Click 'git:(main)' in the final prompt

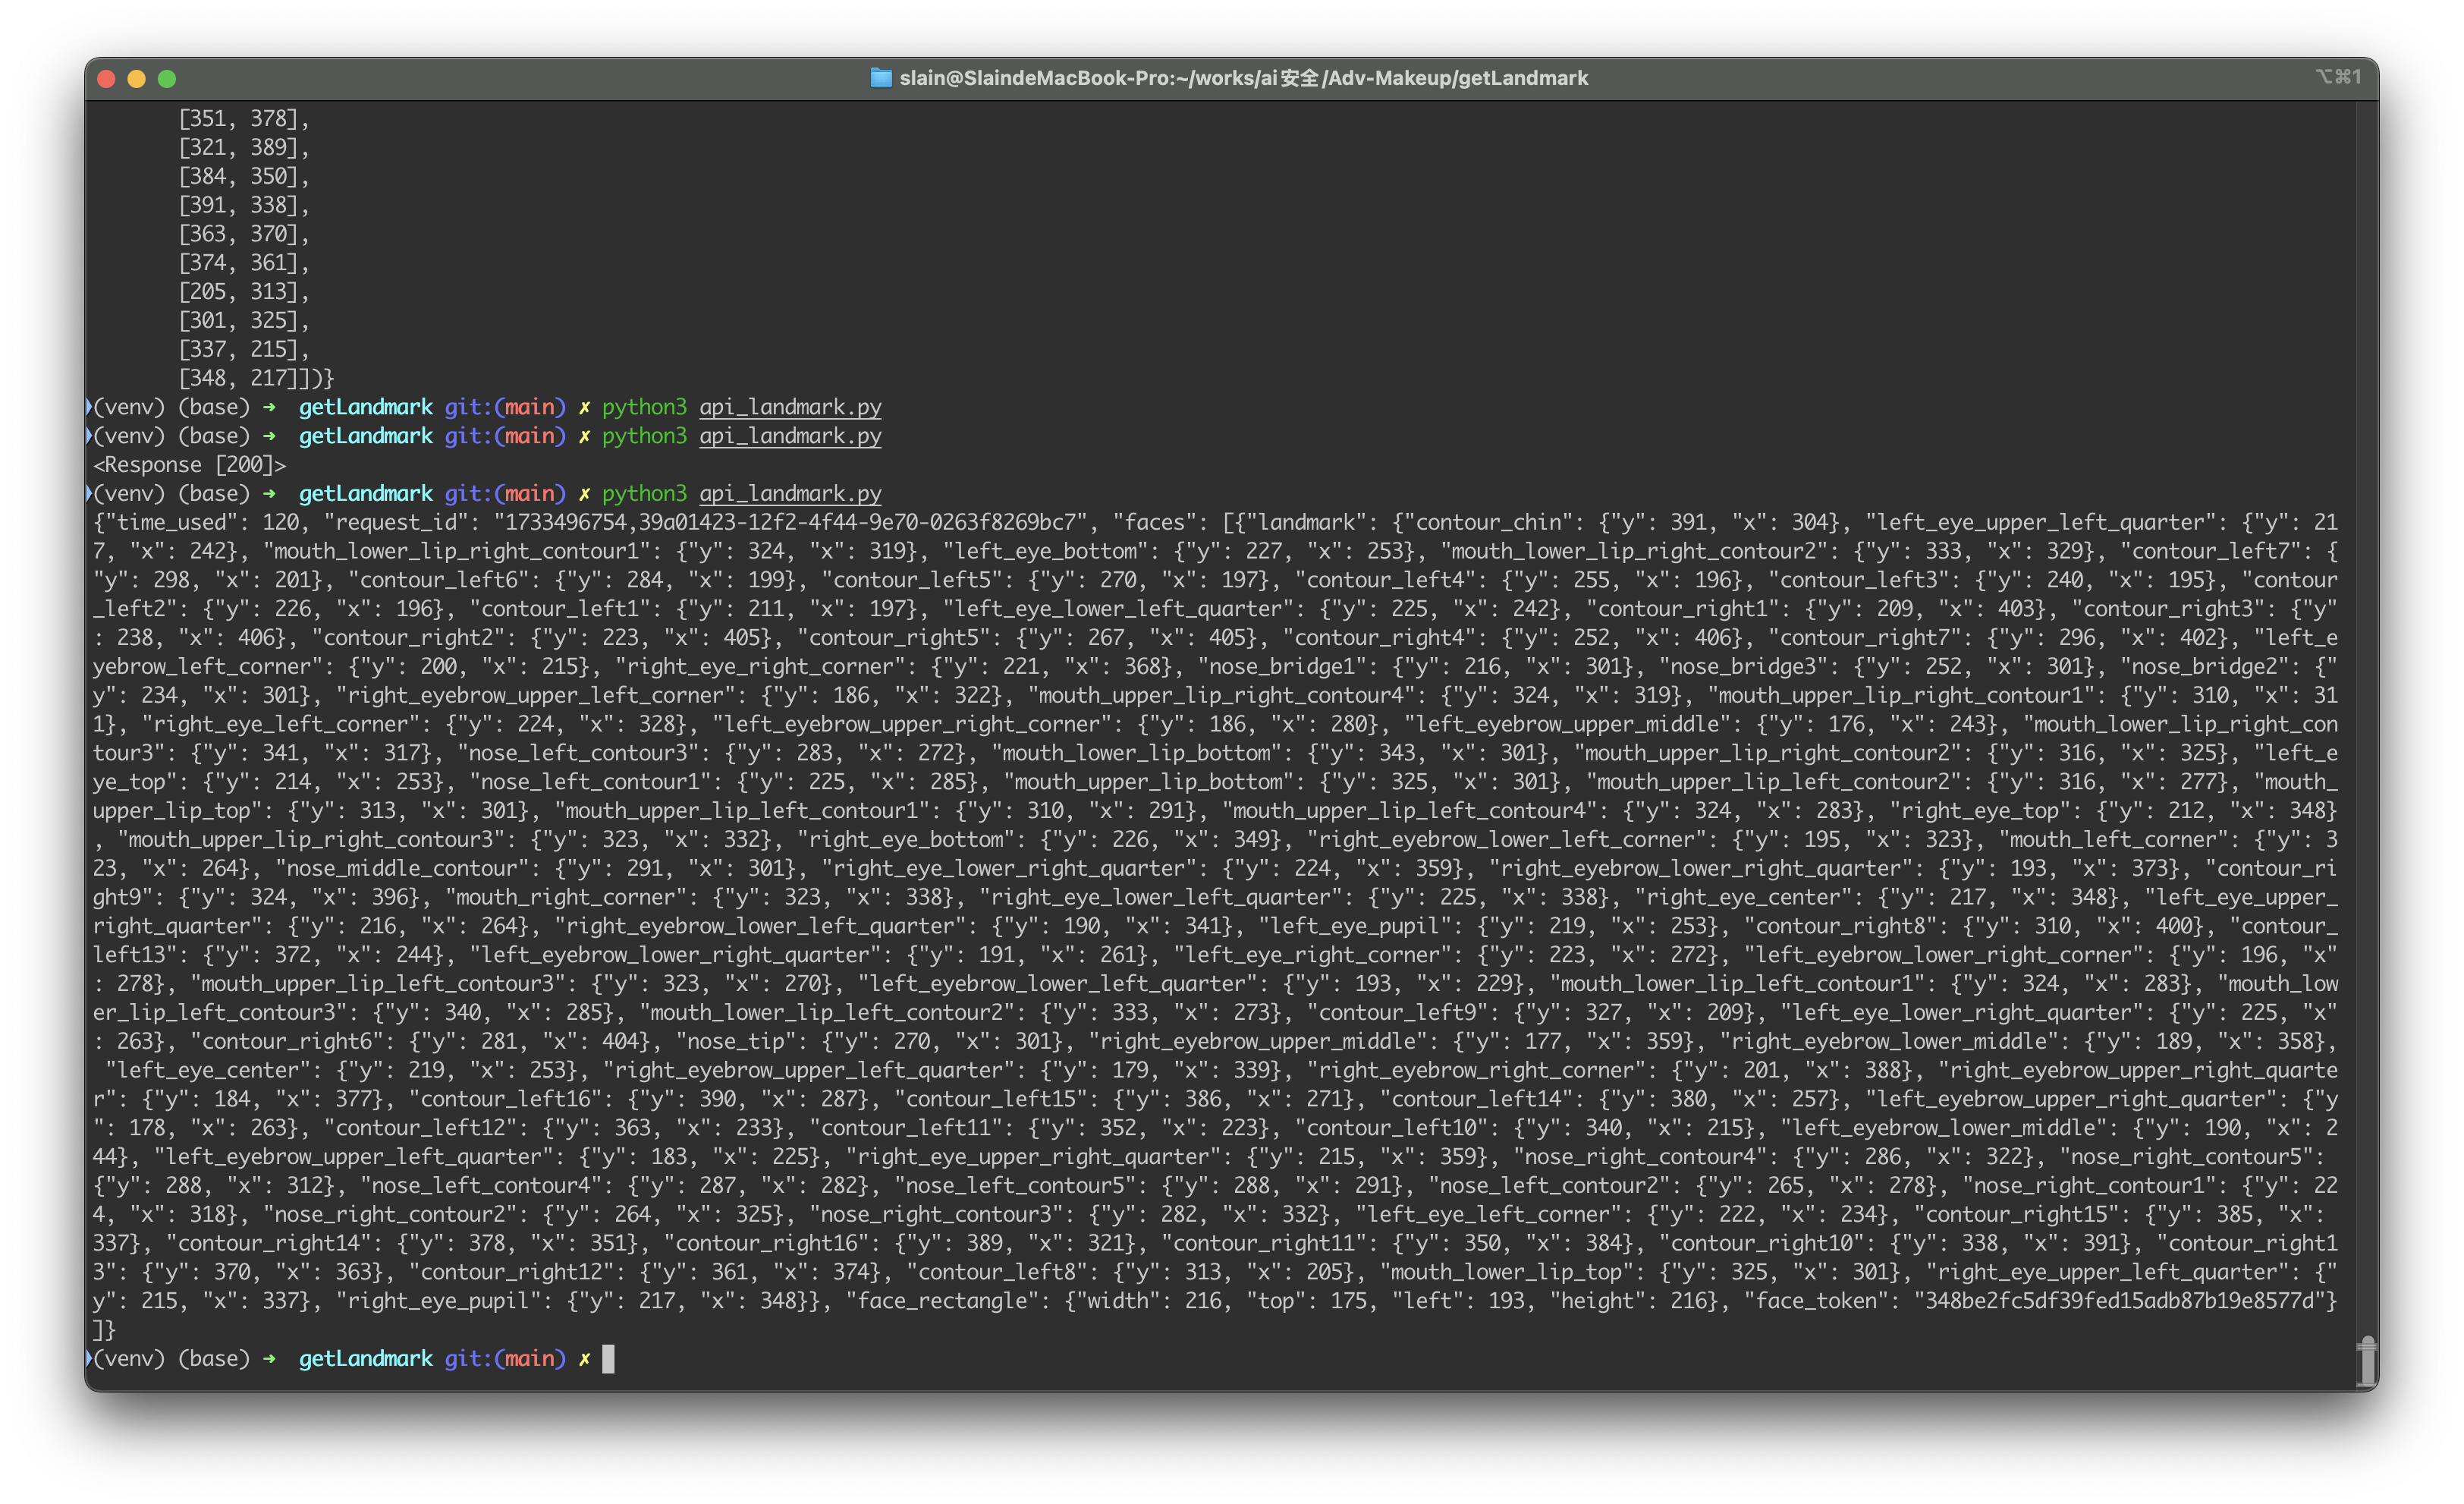coord(505,1358)
